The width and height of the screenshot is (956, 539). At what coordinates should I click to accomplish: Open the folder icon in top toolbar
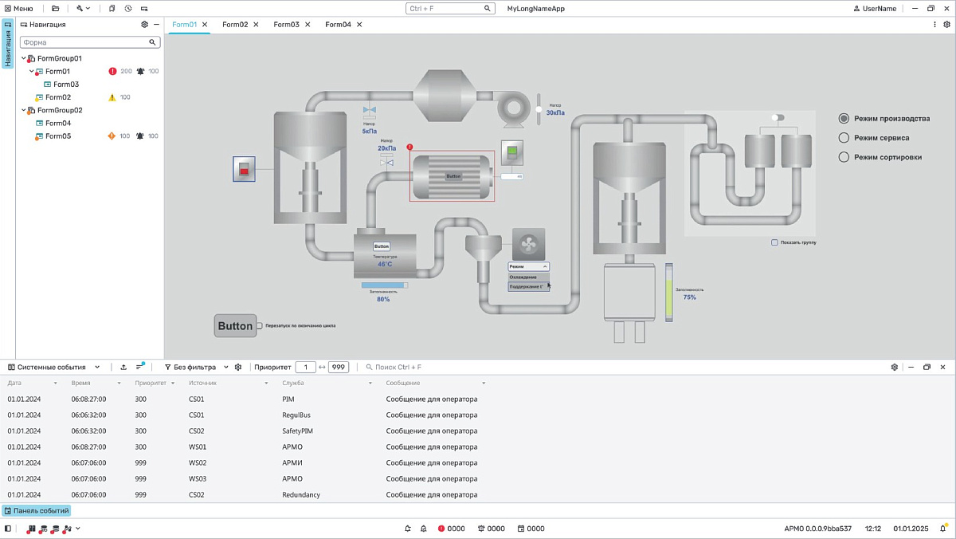tap(55, 8)
